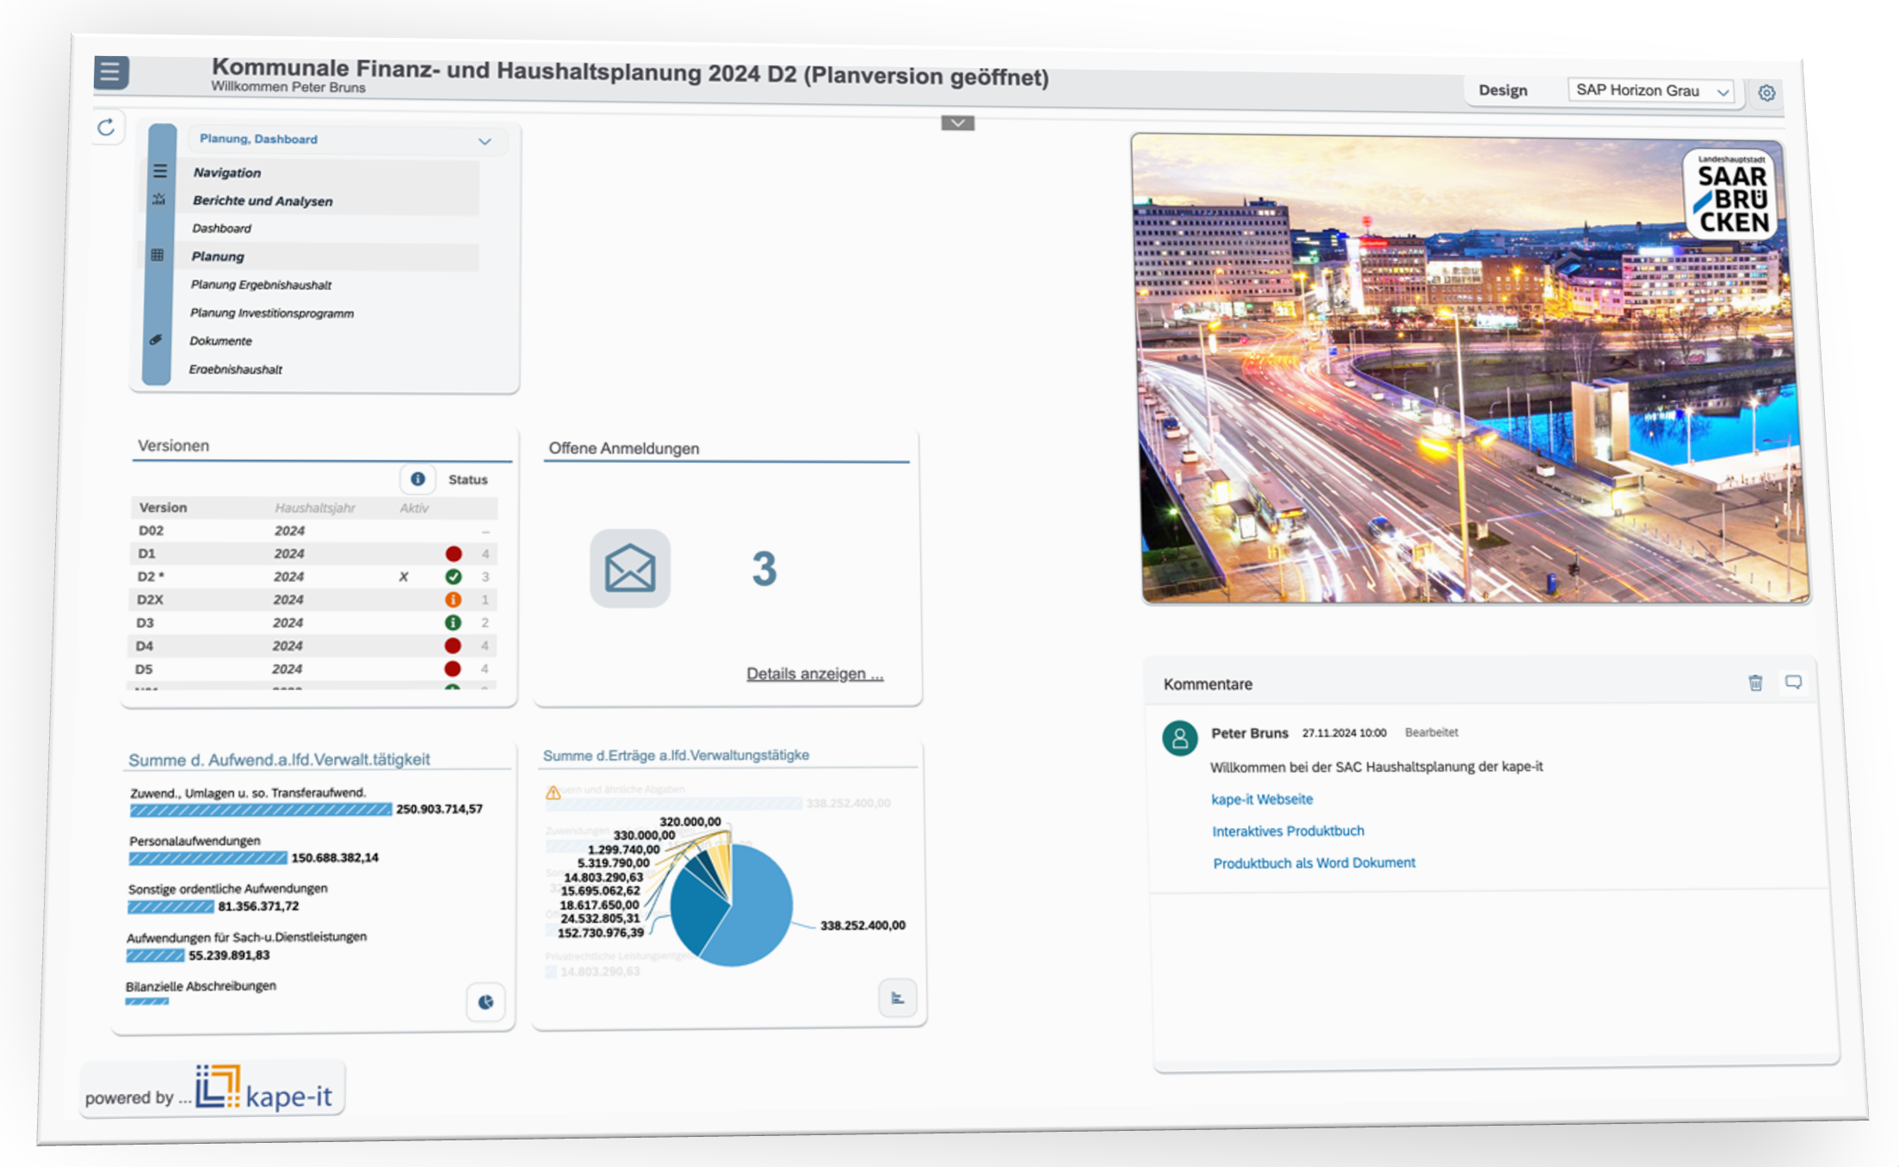
Task: Select Planung Ergebnishaushalt menu entry
Action: pos(261,285)
